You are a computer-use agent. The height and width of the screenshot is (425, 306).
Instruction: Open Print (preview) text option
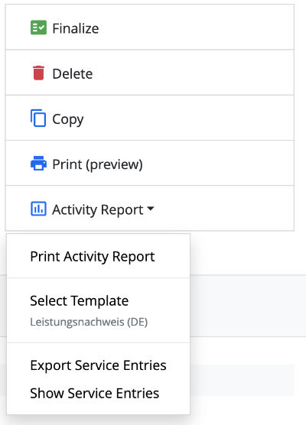tap(97, 164)
